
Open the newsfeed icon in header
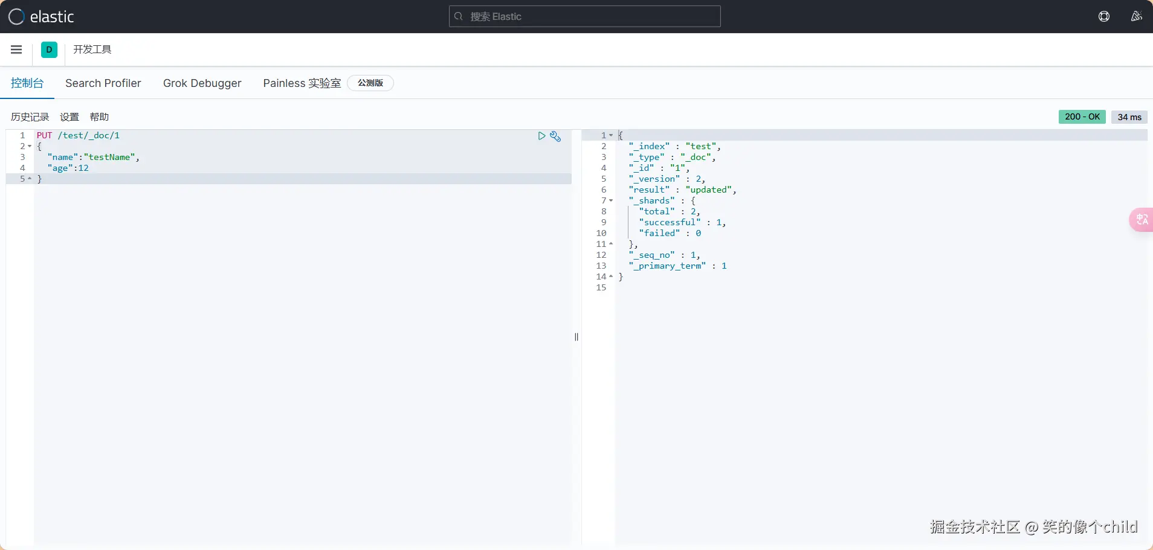pos(1136,16)
